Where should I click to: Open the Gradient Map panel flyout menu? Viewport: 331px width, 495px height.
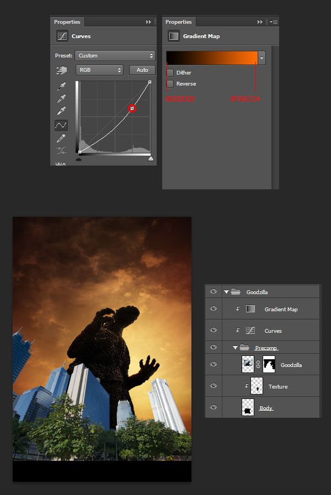(x=274, y=22)
